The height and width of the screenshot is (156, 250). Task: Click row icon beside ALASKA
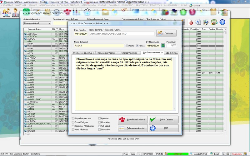point(25,56)
